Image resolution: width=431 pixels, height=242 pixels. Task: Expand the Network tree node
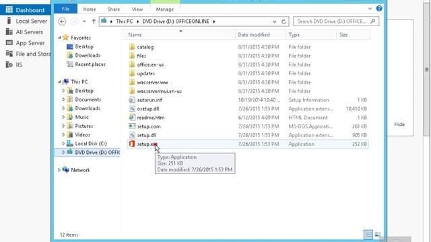[x=59, y=170]
